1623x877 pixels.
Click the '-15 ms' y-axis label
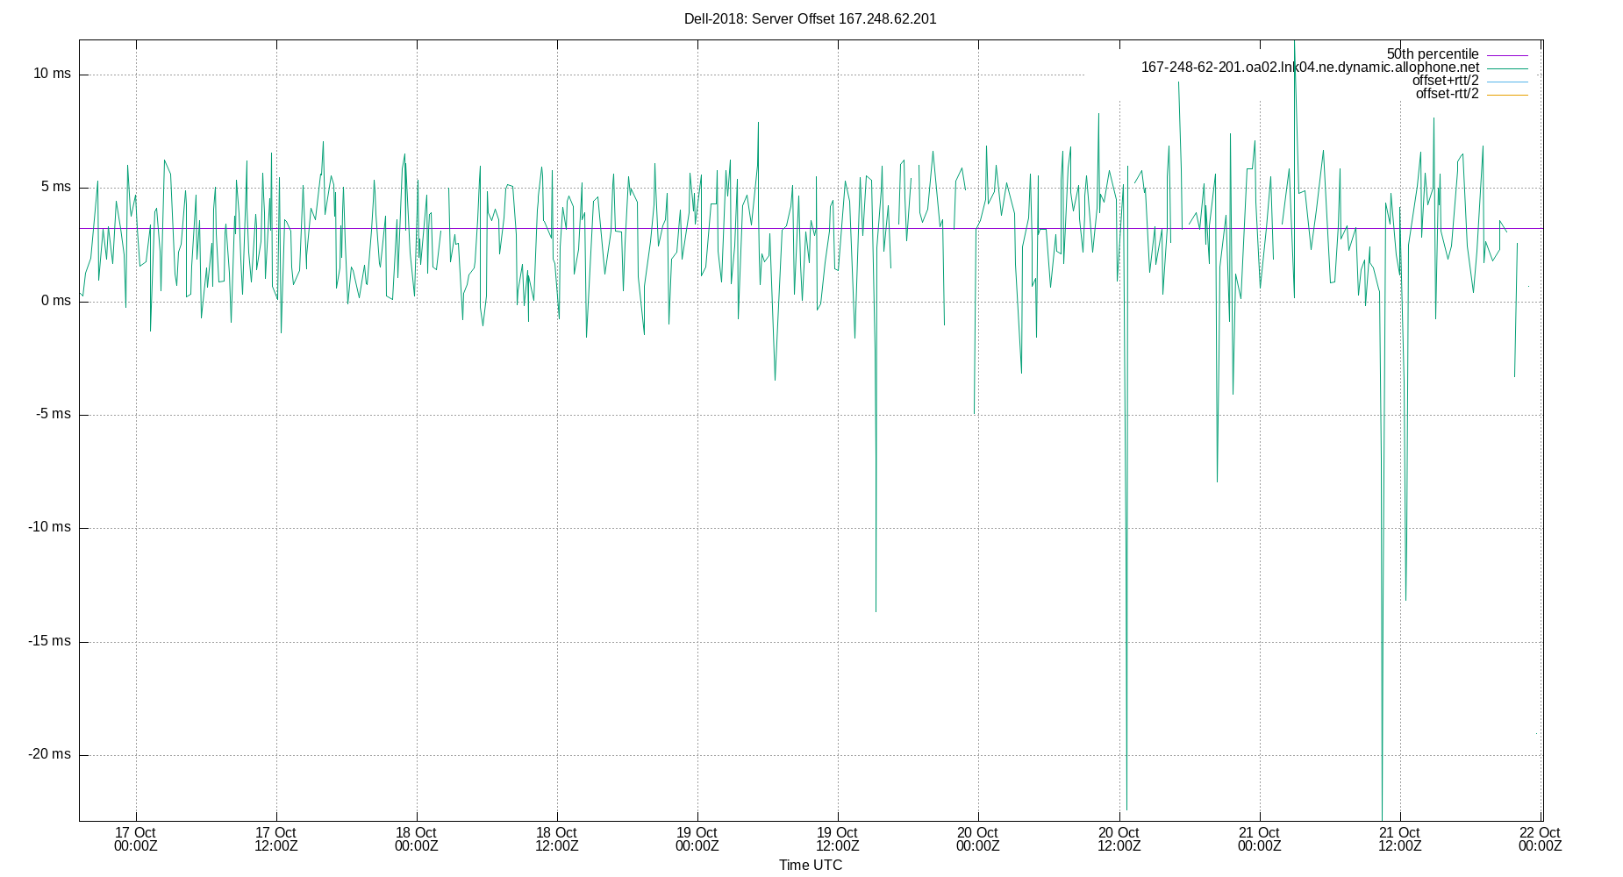(49, 641)
